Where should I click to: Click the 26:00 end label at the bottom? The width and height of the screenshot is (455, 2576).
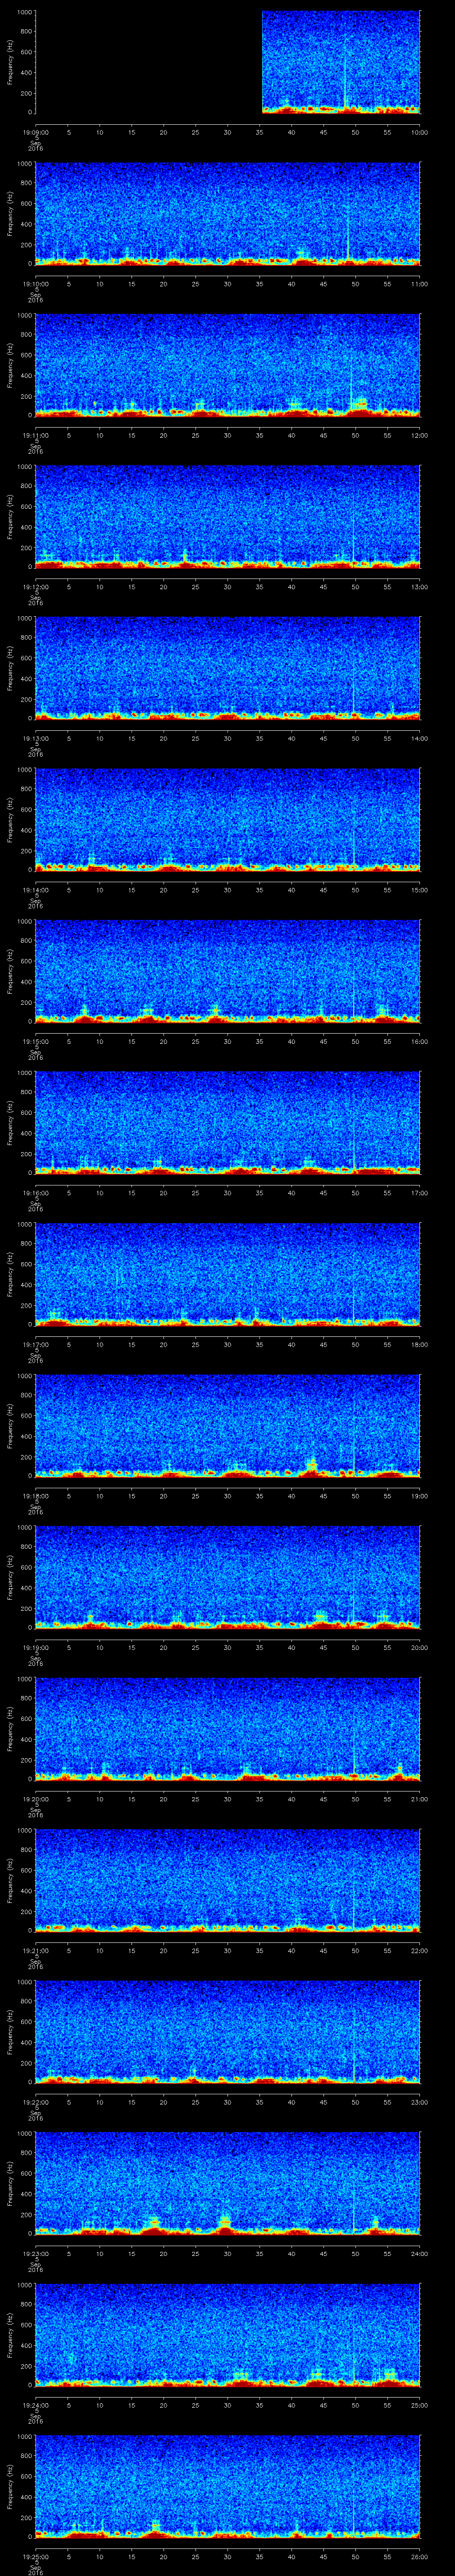pyautogui.click(x=420, y=2556)
